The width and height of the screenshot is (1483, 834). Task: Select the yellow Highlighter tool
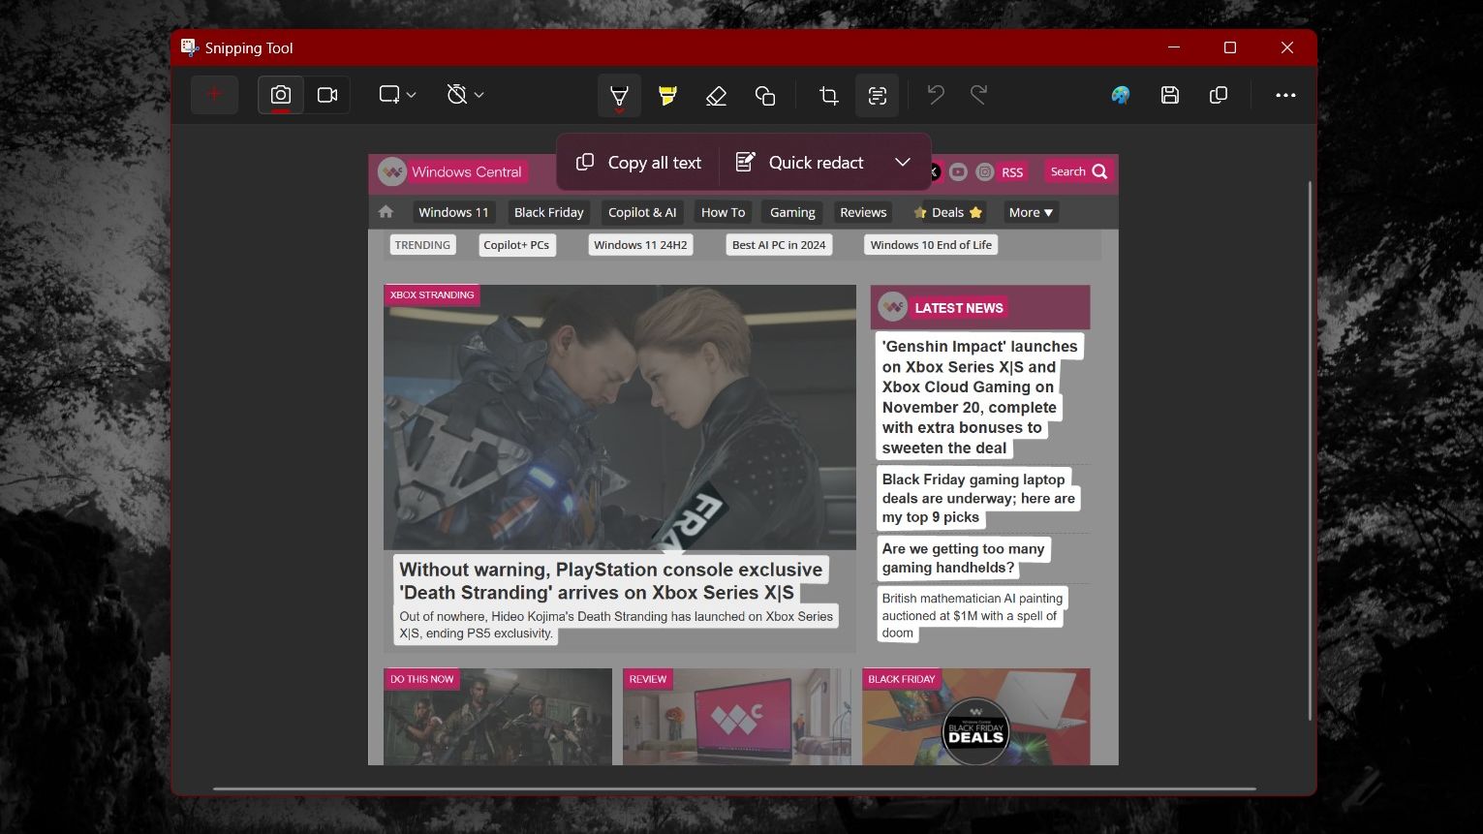(x=667, y=95)
